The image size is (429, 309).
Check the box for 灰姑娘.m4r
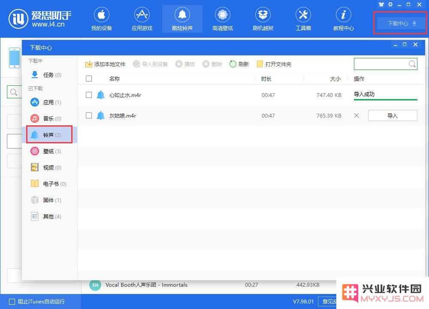(89, 115)
